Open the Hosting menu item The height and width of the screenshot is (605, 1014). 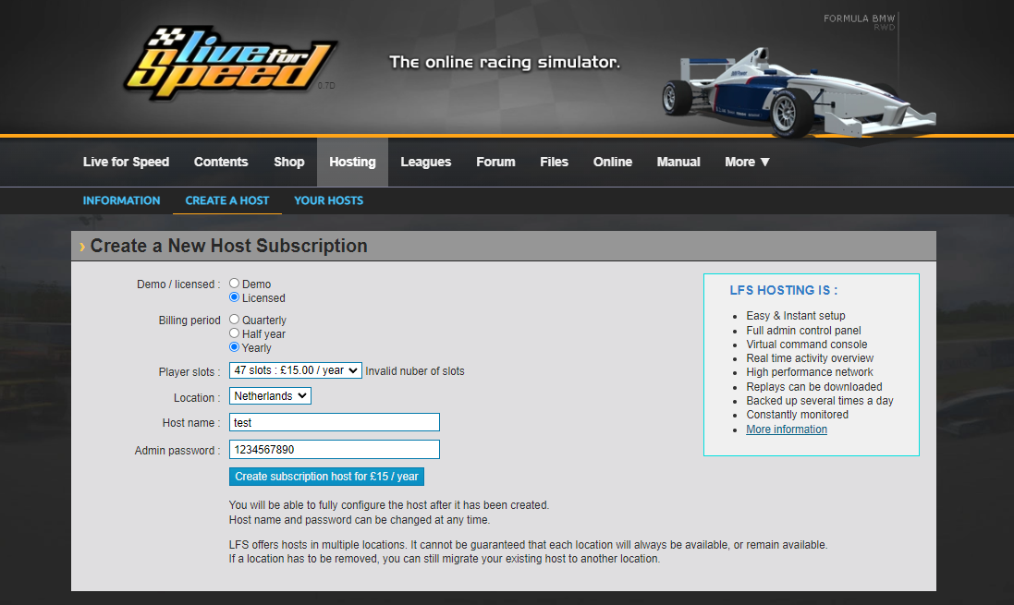pos(352,163)
